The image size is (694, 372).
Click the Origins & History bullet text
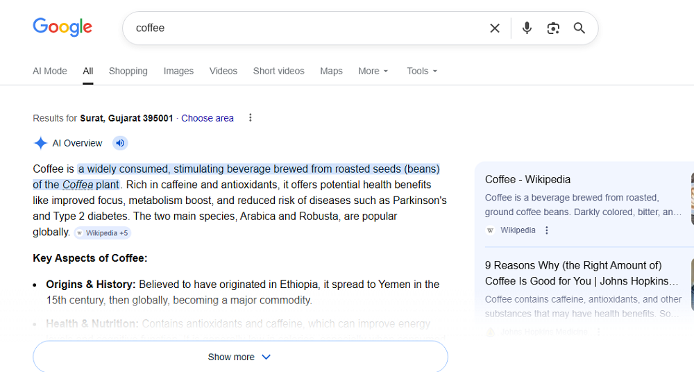point(242,292)
